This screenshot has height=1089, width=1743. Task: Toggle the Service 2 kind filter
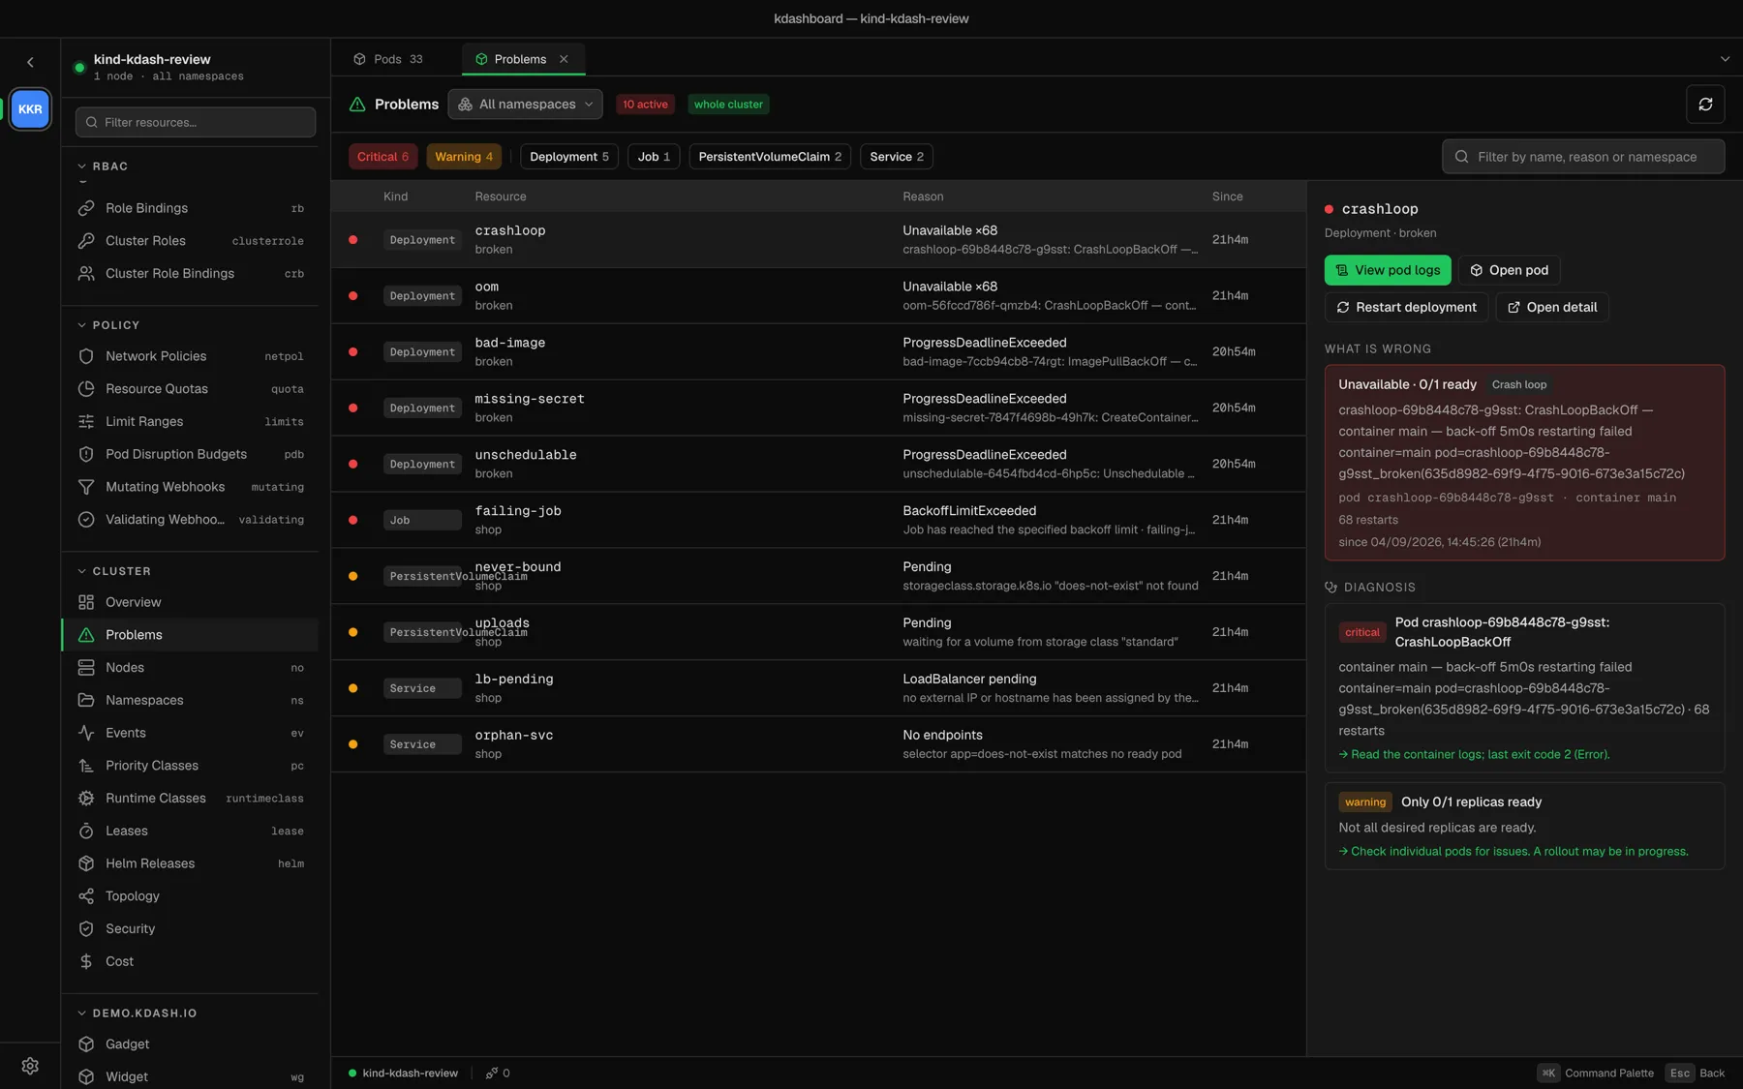[897, 157]
